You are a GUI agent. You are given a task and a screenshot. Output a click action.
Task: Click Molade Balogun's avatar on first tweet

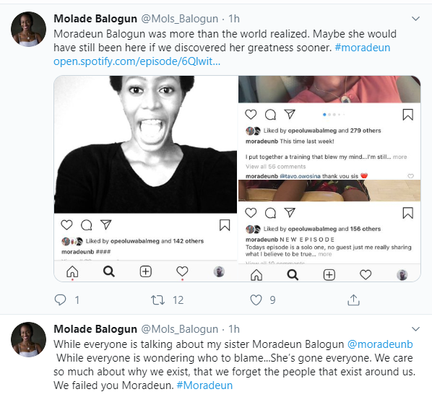coord(28,29)
